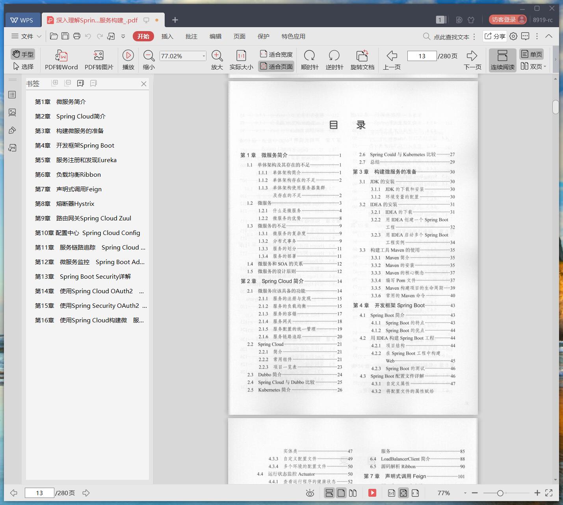Activate the Select tool (选择)
563x505 pixels.
(23, 67)
